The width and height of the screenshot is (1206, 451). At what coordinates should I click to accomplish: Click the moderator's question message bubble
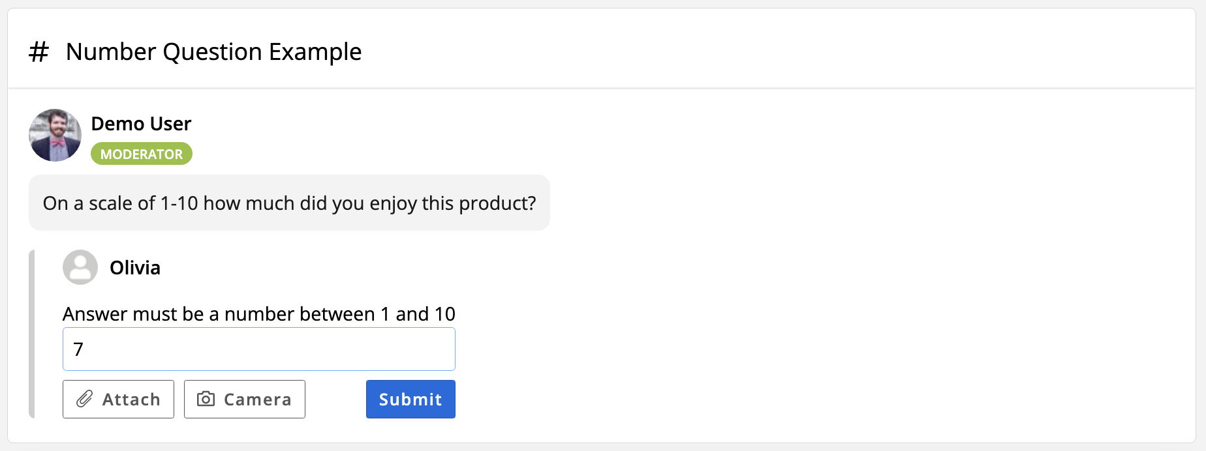[x=289, y=203]
